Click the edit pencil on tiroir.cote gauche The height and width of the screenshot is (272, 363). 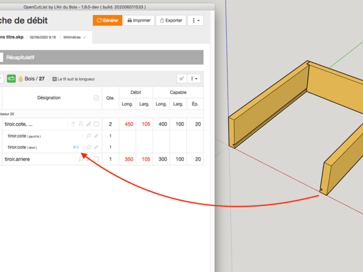coord(96,136)
